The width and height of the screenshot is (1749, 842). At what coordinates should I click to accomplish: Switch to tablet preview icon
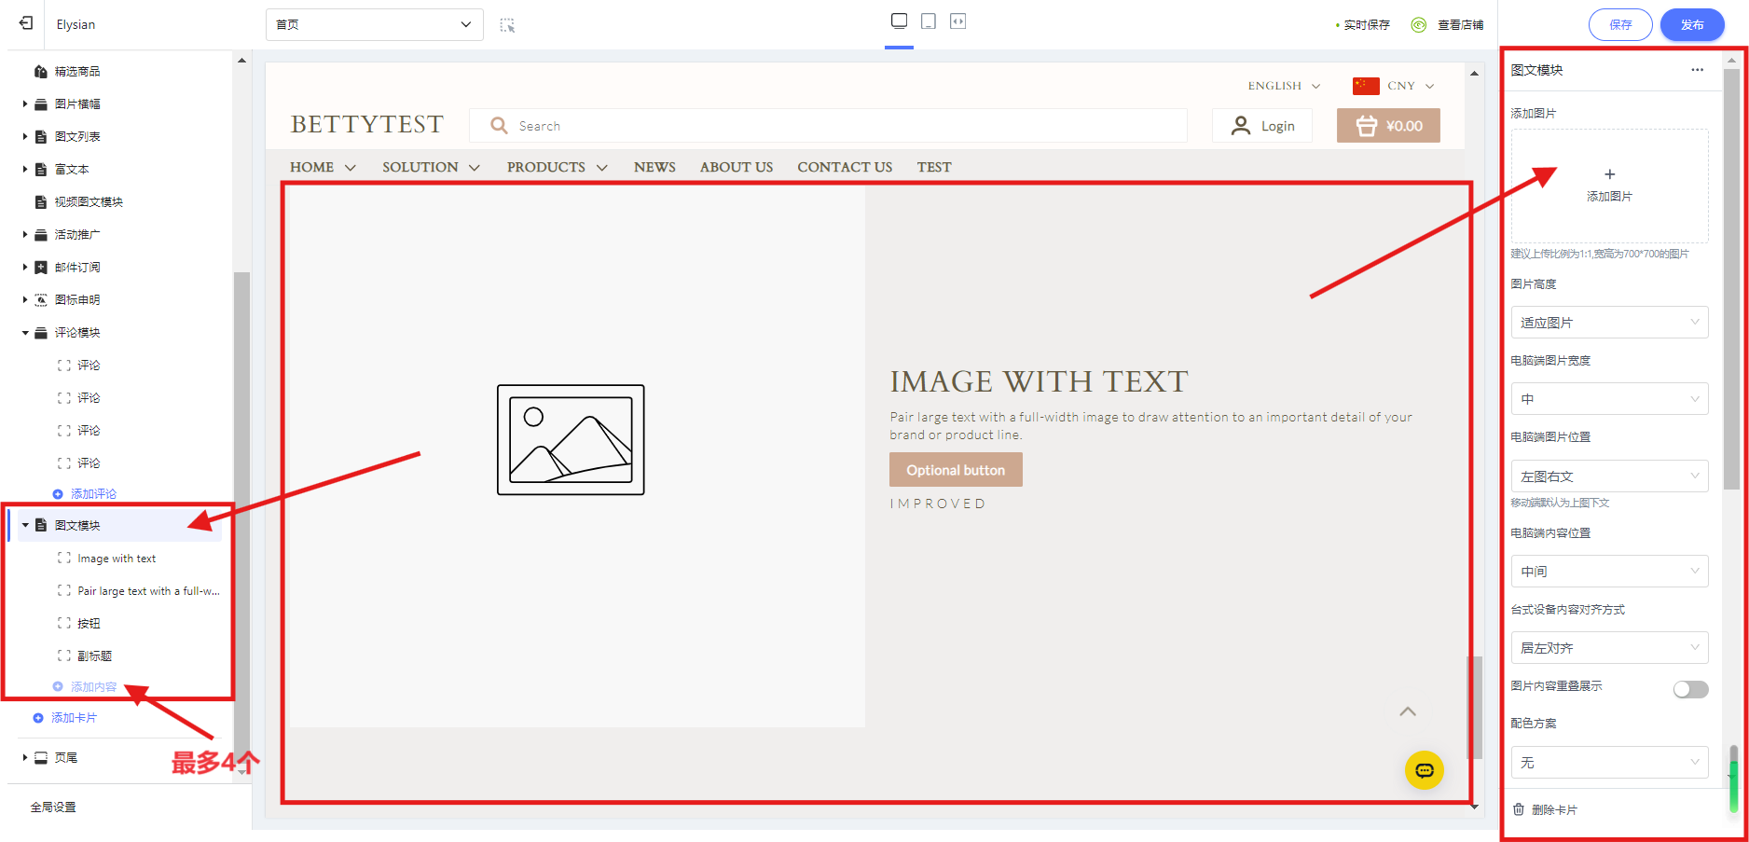click(929, 21)
